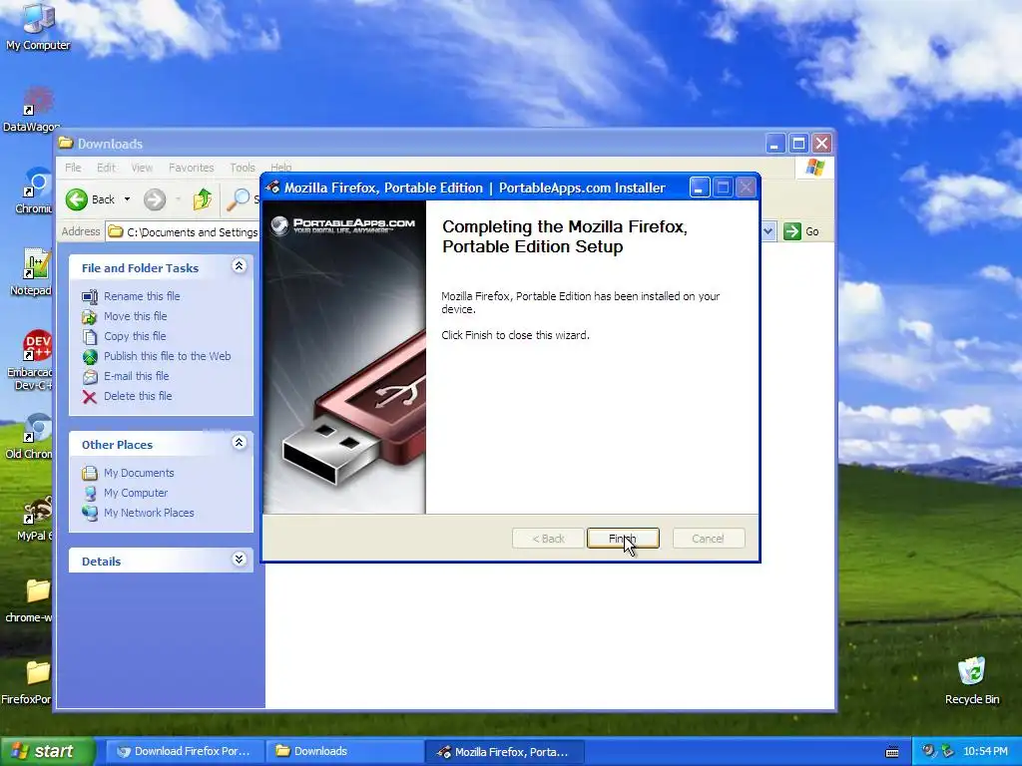
Task: Click the Move this file icon
Action: (89, 316)
